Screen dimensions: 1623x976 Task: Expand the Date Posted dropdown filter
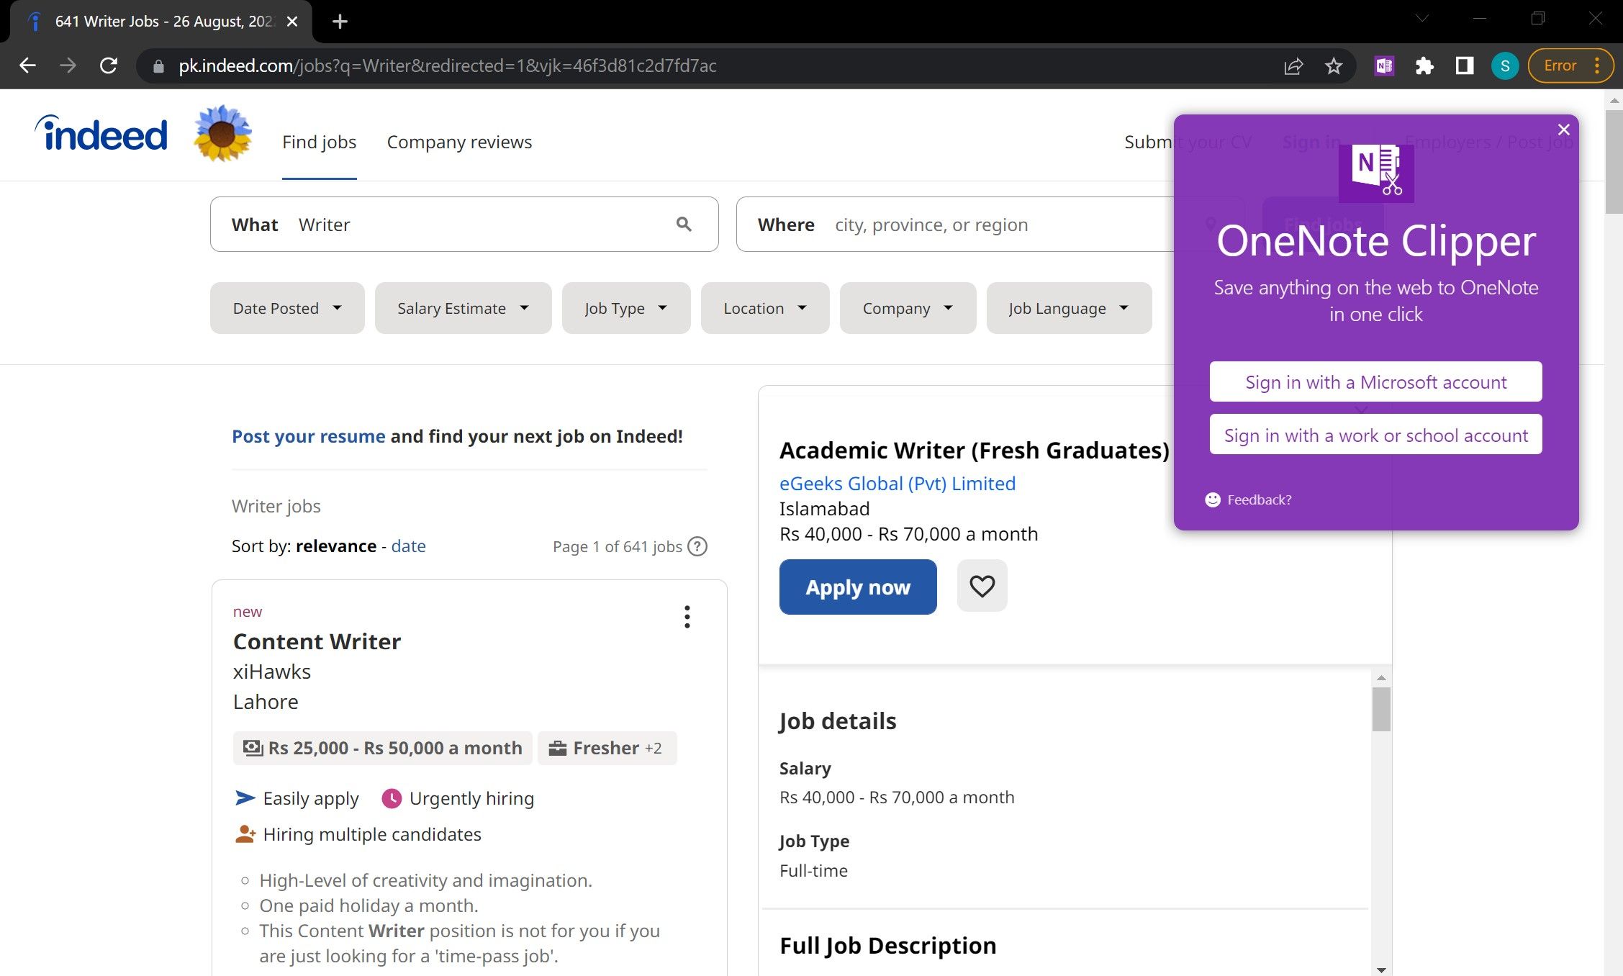[x=286, y=307]
